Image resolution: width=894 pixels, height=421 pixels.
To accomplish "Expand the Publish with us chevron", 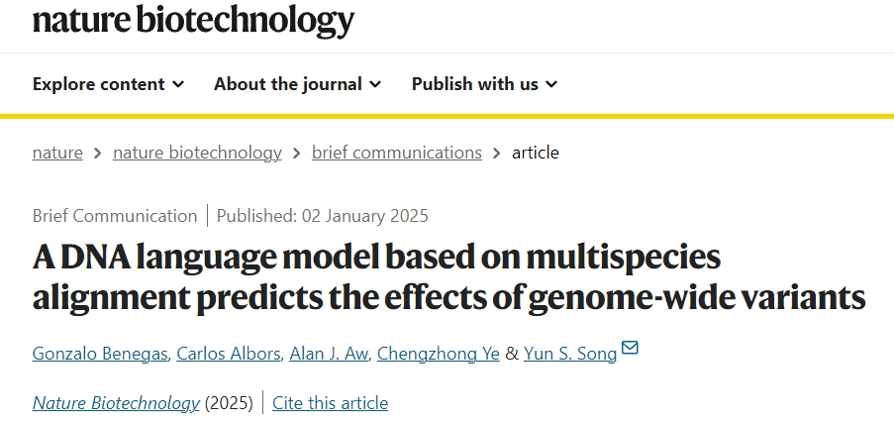I will point(551,84).
